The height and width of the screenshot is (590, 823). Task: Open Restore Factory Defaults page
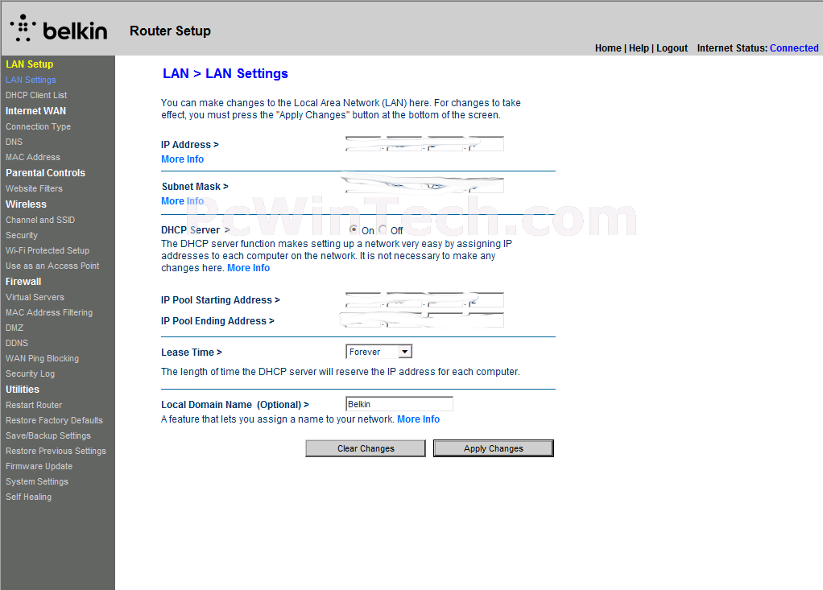[x=54, y=420]
